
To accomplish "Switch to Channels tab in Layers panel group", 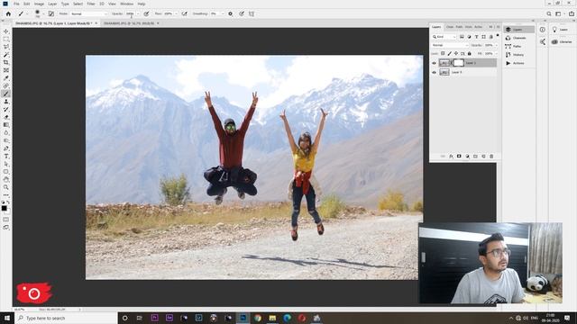I will [450, 27].
